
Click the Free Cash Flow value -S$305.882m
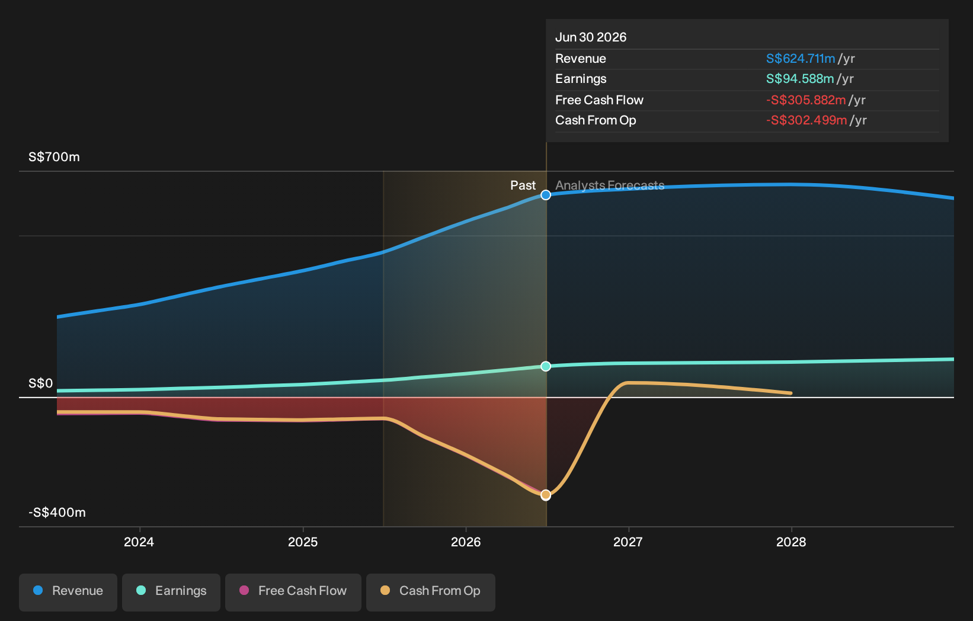tap(806, 100)
